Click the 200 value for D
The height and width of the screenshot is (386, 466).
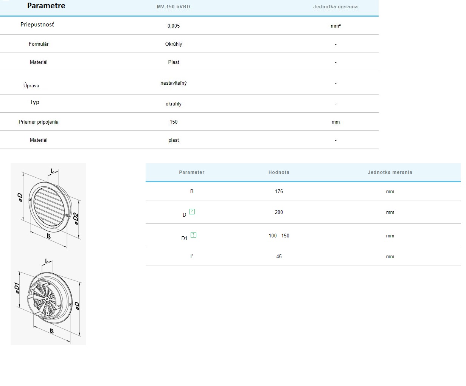279,212
